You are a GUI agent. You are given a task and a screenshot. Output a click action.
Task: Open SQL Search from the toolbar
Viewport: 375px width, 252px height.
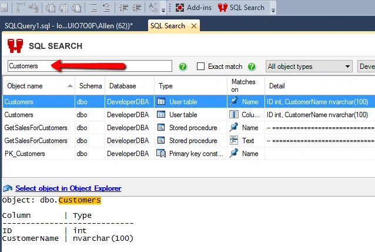click(x=241, y=8)
